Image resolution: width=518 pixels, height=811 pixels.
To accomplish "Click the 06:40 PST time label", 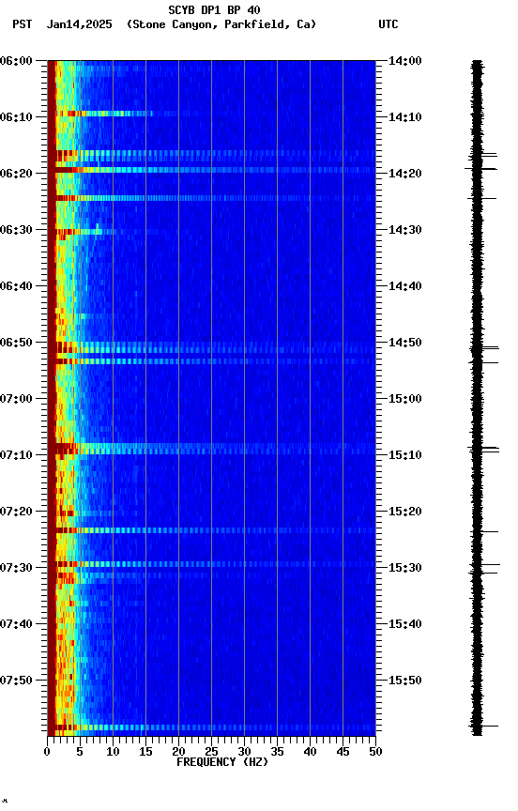I will 16,286.
